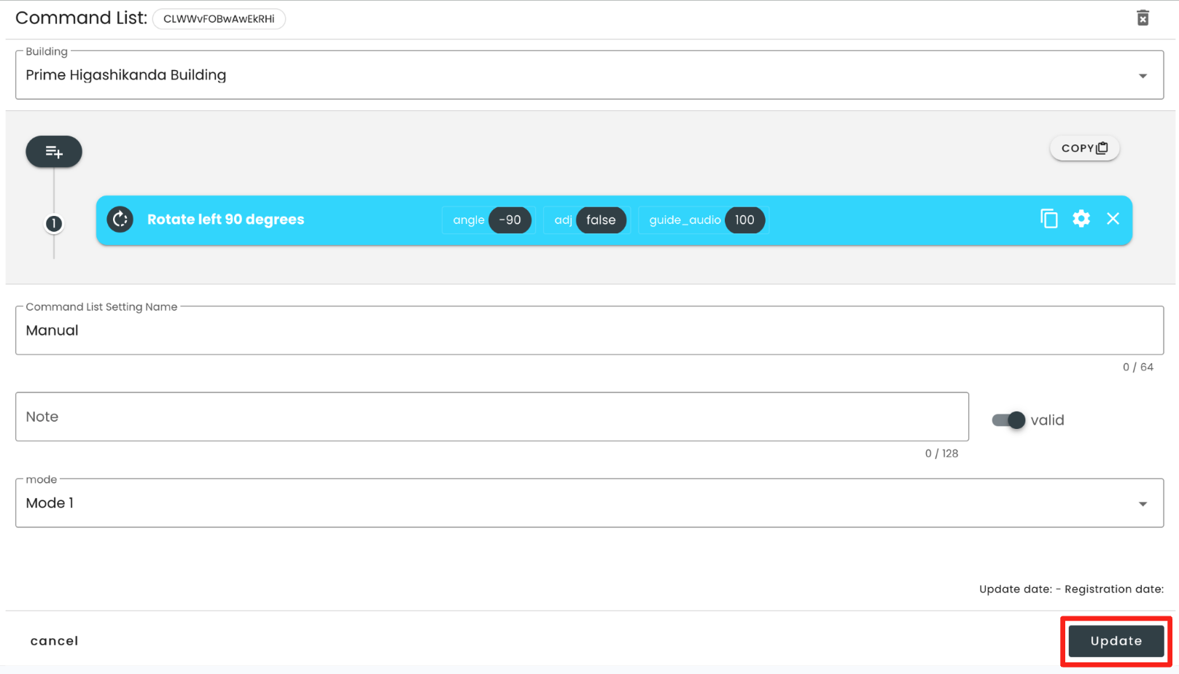Click the cancel button

point(54,641)
